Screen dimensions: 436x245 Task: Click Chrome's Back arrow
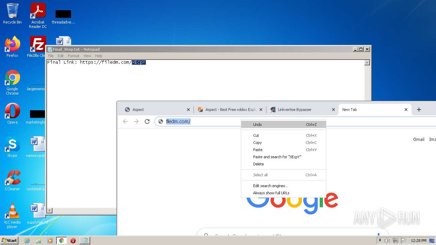[125, 121]
